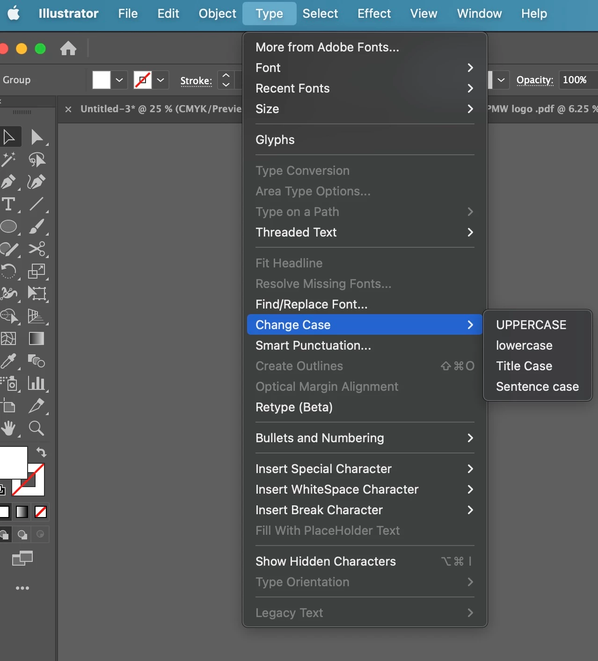
Task: Expand the Threaded Text submenu
Action: pos(365,232)
